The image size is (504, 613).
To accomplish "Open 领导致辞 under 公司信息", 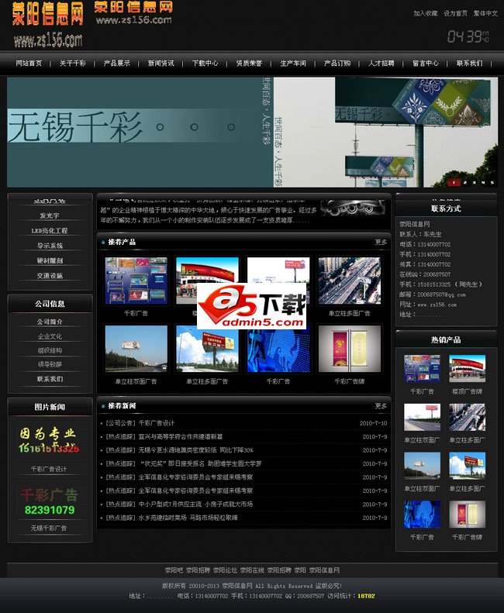I will [50, 364].
